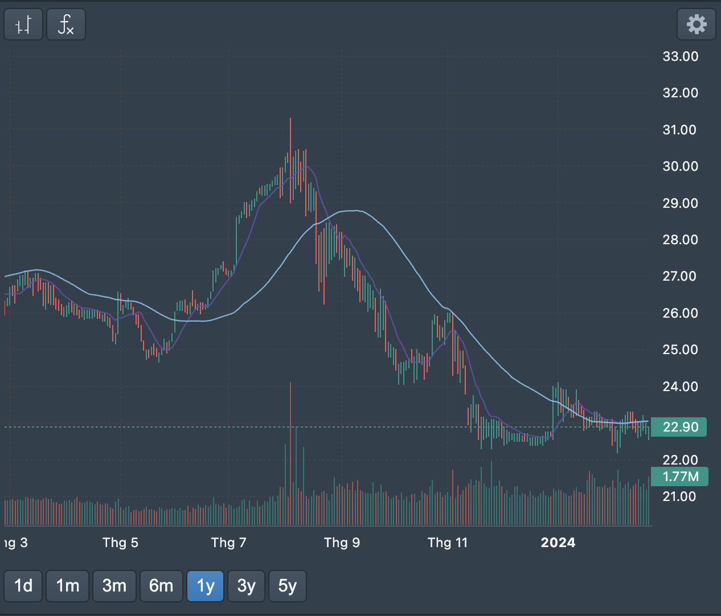Click the tallest red volume spike bar

(290, 455)
